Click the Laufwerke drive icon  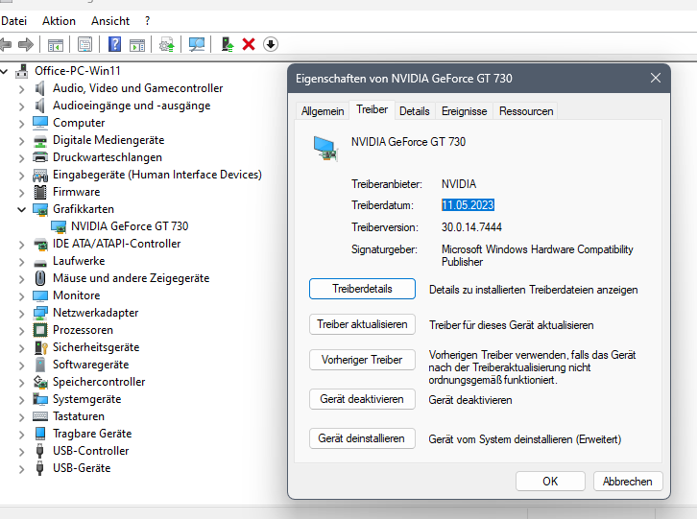40,263
